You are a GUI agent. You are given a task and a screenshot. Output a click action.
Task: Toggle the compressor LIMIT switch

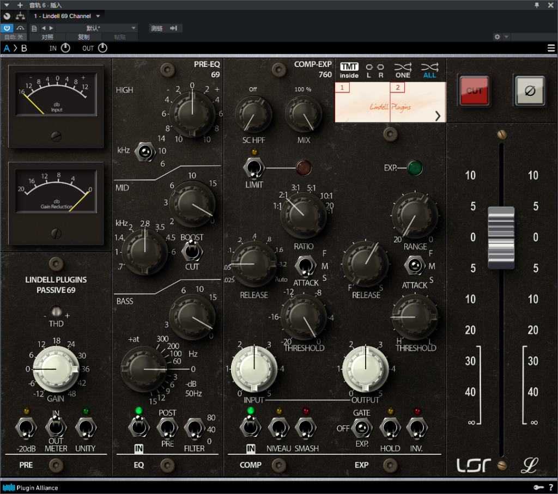pos(254,168)
